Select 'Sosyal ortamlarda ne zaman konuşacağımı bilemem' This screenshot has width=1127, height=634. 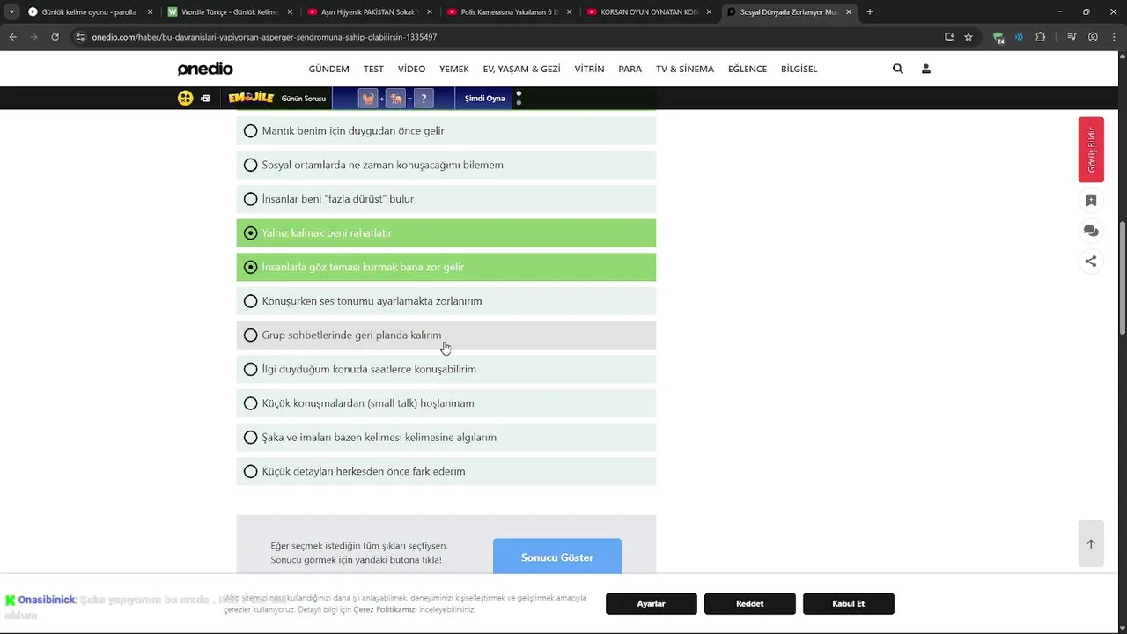pos(446,165)
